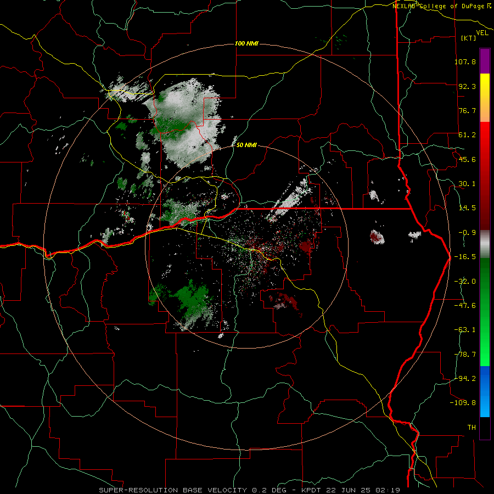494x494 pixels.
Task: Click the -32.0 legend value
Action: (x=465, y=281)
